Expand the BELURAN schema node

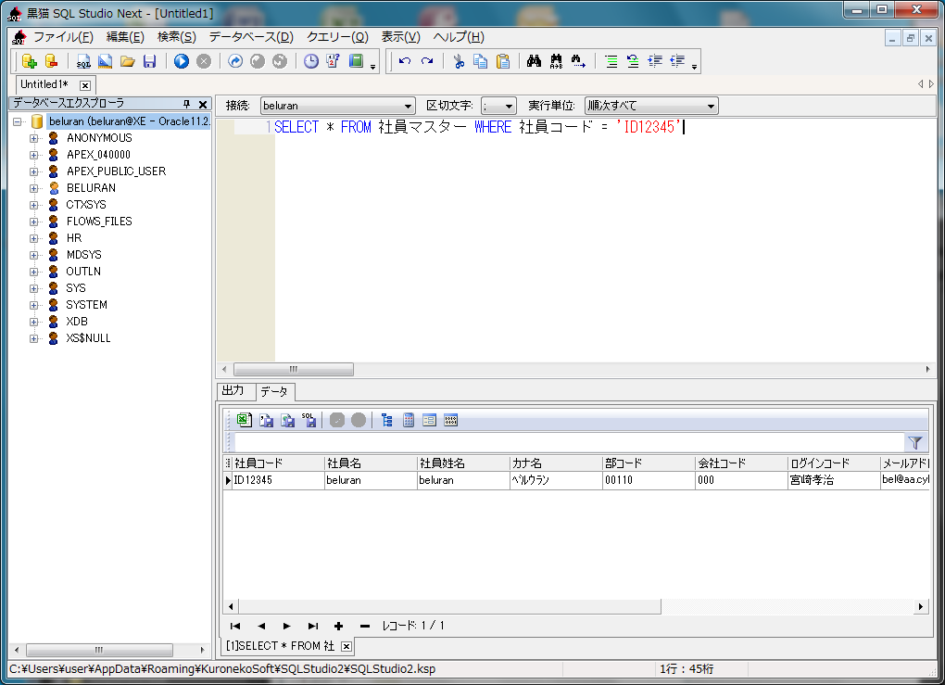click(33, 188)
